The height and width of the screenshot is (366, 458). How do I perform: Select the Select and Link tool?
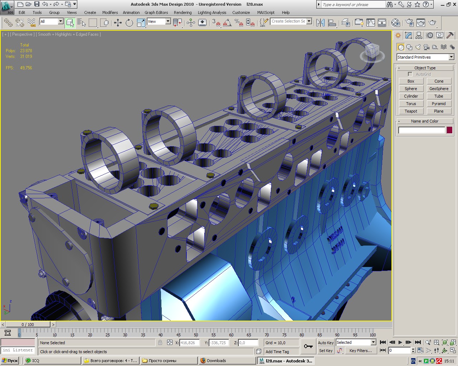tap(8, 23)
